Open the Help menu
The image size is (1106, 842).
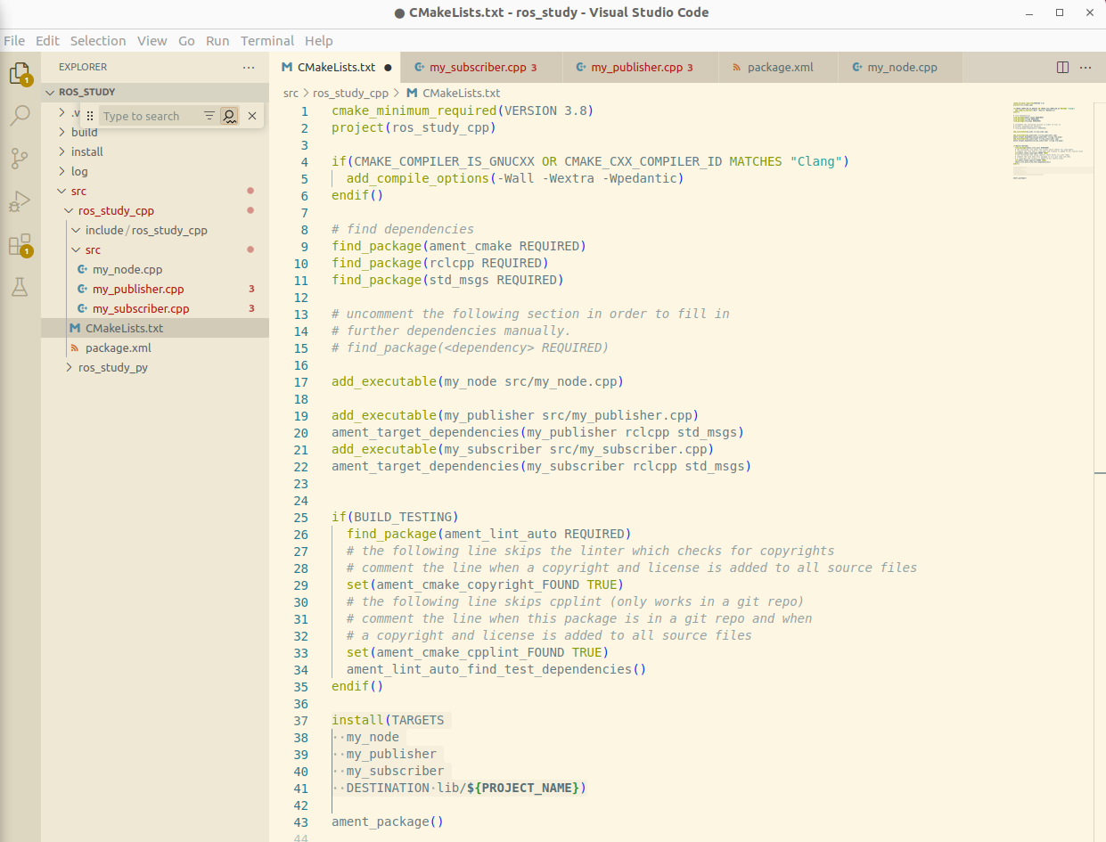point(318,40)
